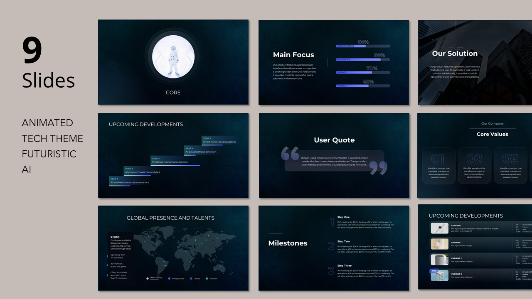Click the 'Milestones' heading
532x299 pixels.
pos(288,243)
